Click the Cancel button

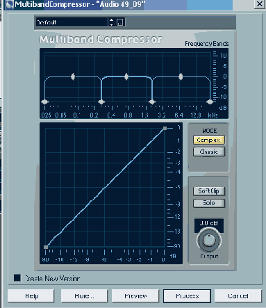[238, 296]
